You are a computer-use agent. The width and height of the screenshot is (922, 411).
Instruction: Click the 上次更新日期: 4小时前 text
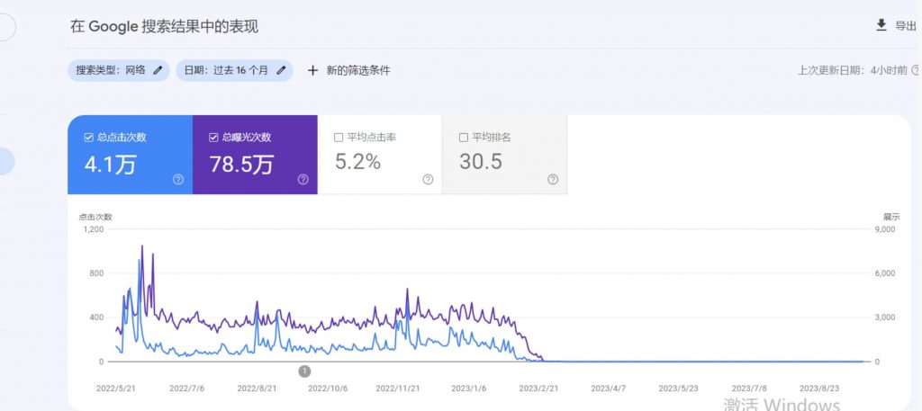(852, 70)
